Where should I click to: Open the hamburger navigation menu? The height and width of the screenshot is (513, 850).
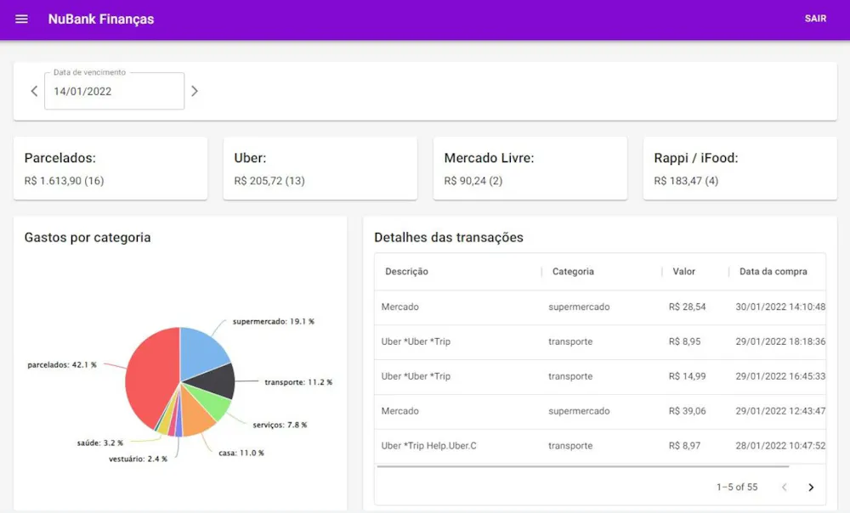tap(22, 19)
